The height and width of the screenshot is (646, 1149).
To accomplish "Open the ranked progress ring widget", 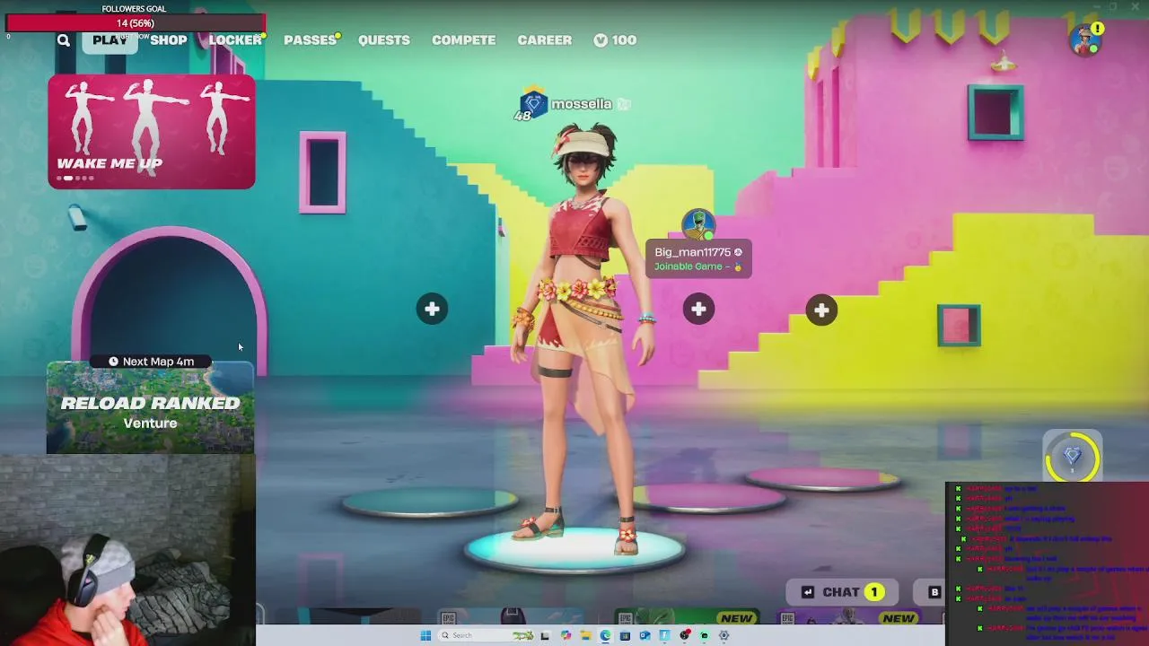I will 1073,456.
